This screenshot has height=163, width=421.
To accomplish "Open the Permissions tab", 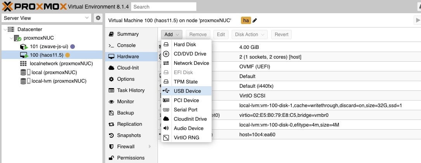I will coord(131,158).
